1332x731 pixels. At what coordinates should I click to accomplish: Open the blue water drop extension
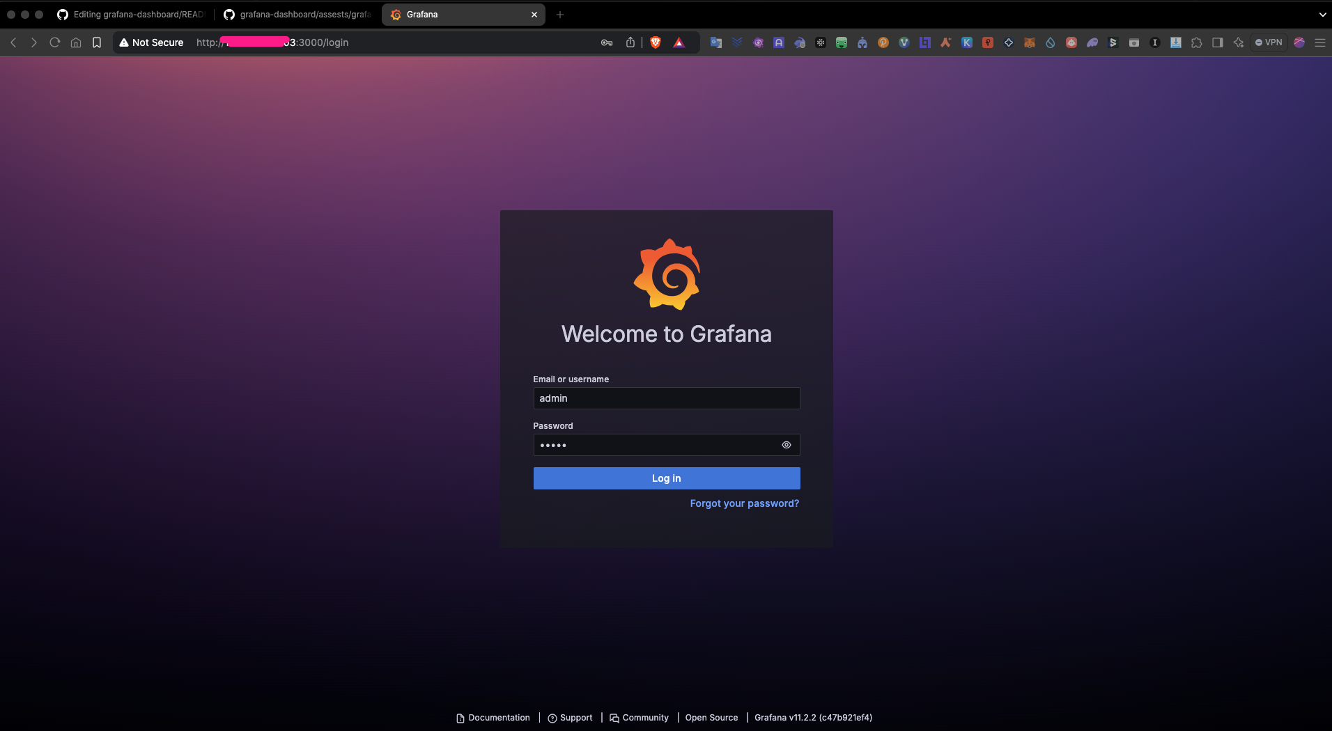[x=1050, y=42]
